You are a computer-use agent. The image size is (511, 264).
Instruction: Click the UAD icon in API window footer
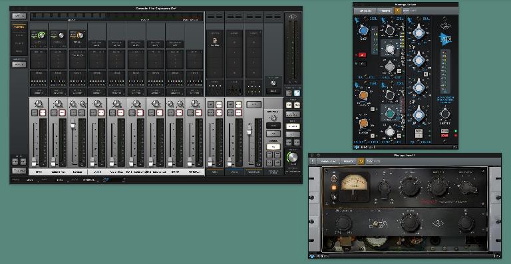[x=357, y=147]
